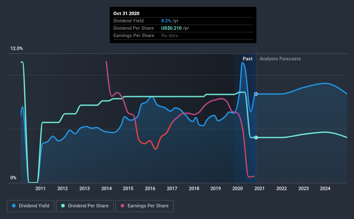Viewport: 354px width, 219px height.
Task: Click the Past section label
Action: pyautogui.click(x=247, y=59)
